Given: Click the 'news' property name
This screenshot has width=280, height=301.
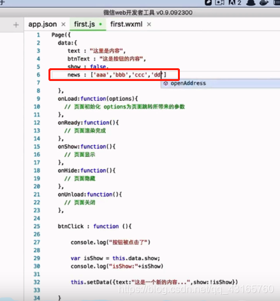Looking at the screenshot, I should point(74,75).
